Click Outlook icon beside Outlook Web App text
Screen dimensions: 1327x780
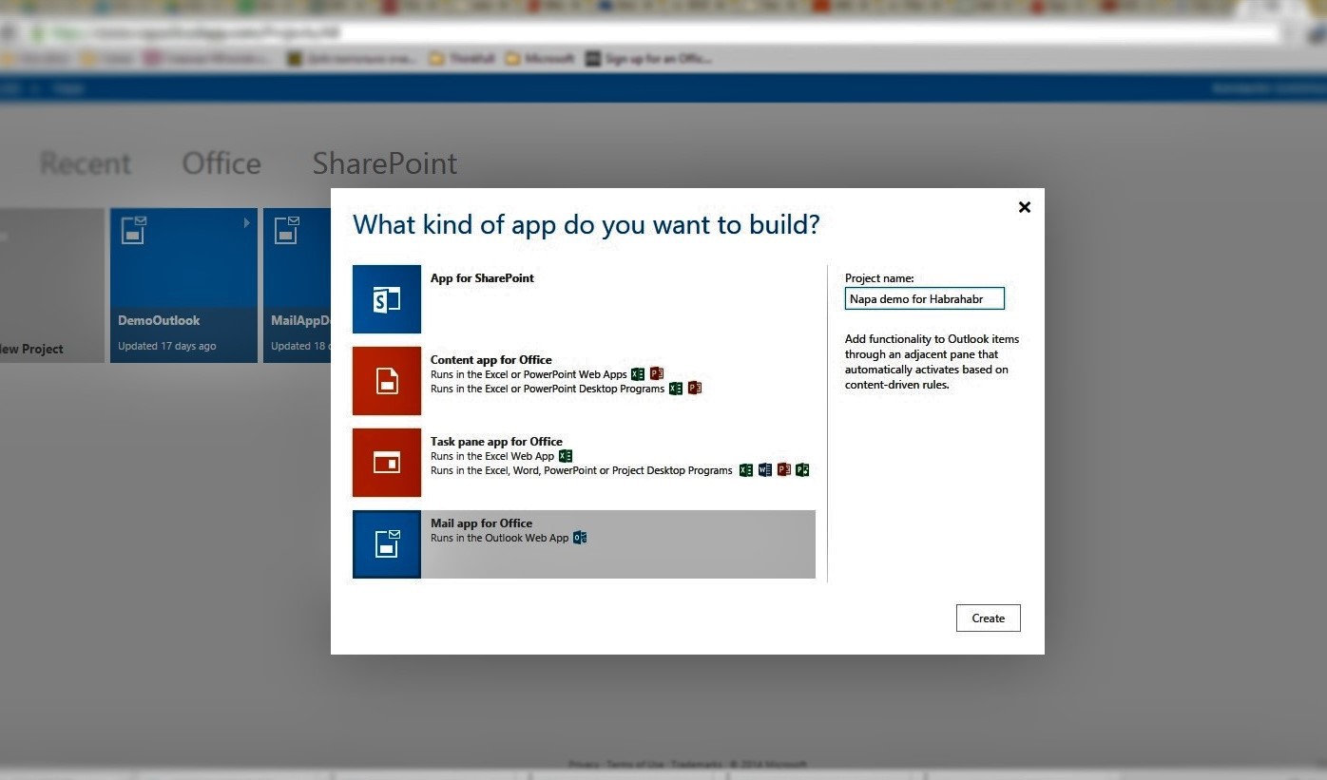[580, 538]
